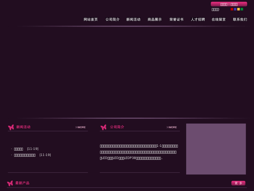Viewport: 254px width, 191px height.
Task: Open the 新闻活动 navigation menu item
Action: (133, 20)
